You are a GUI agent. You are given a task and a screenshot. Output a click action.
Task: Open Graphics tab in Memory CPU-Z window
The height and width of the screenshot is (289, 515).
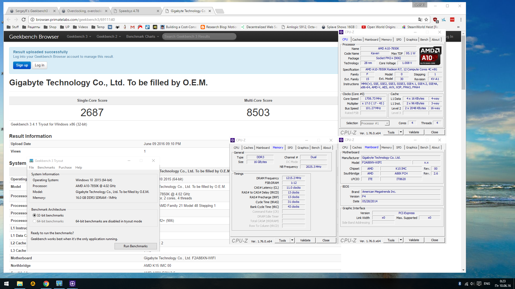click(303, 148)
